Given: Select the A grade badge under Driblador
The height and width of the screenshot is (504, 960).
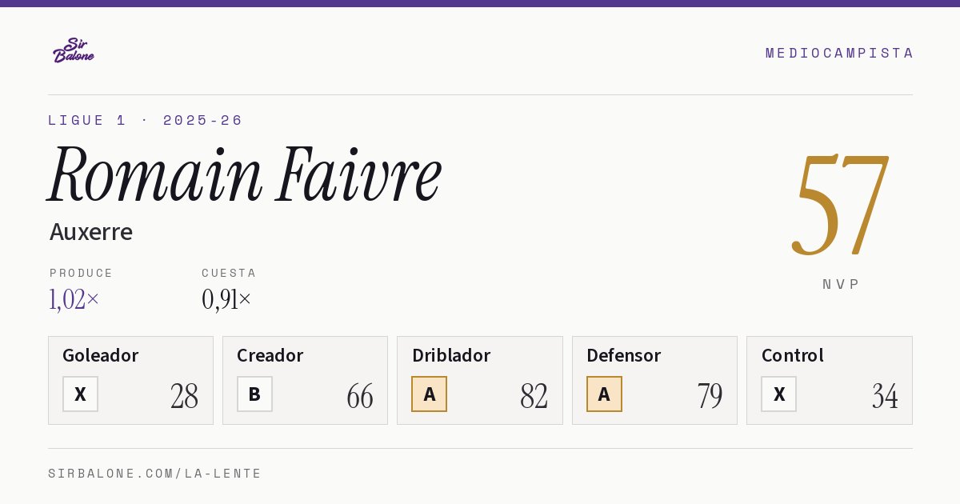Looking at the screenshot, I should click(x=430, y=394).
